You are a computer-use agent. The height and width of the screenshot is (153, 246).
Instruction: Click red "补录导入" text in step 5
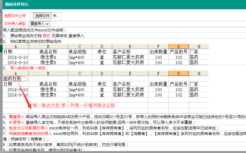(17, 122)
